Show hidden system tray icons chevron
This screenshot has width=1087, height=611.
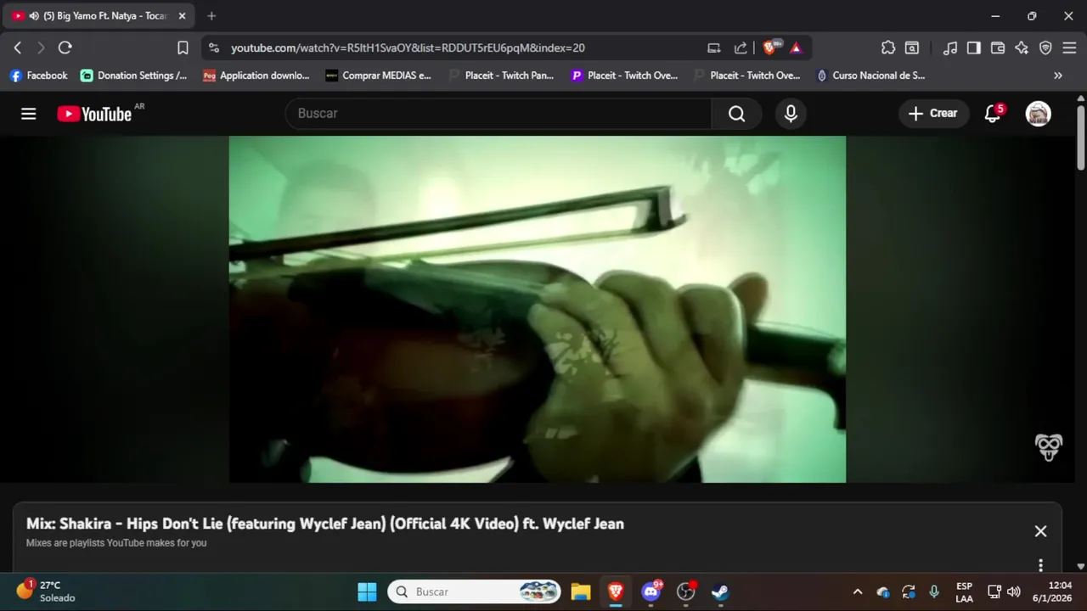[x=858, y=591]
